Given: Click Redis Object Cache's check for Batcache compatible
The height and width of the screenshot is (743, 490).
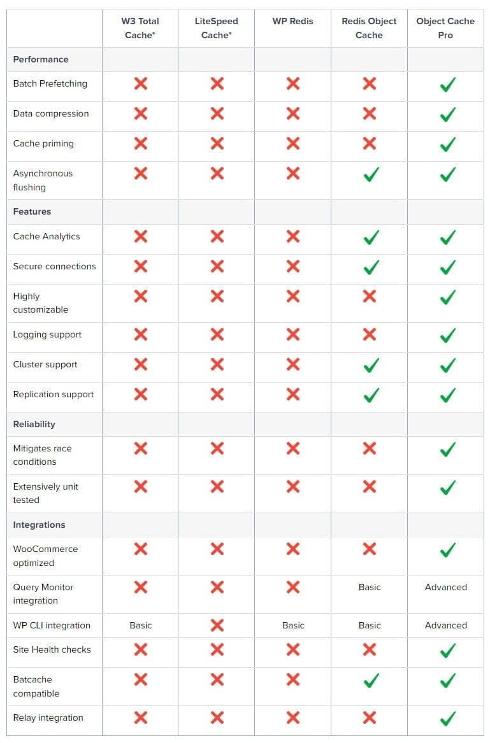Looking at the screenshot, I should point(370,681).
